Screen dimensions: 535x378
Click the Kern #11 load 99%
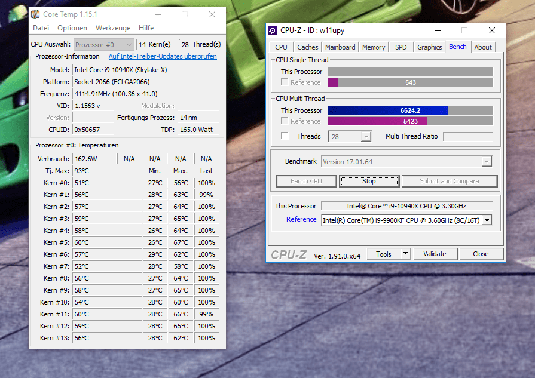(x=206, y=314)
